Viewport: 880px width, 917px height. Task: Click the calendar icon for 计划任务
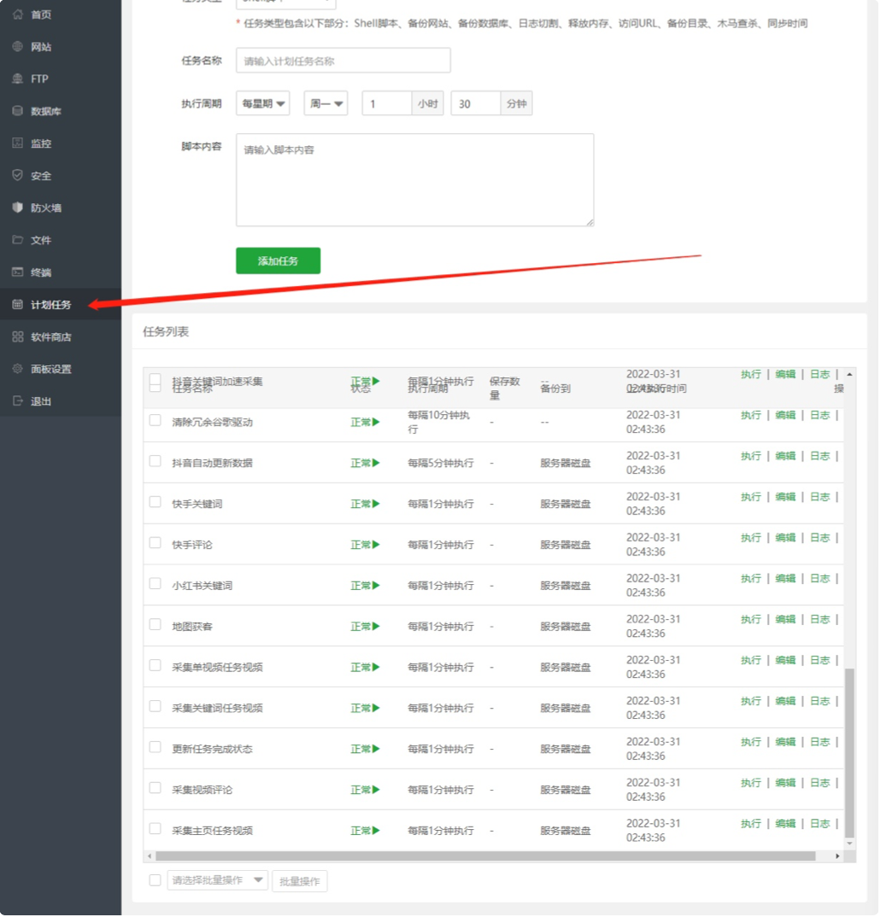(x=18, y=304)
